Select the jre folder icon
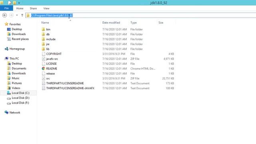The height and width of the screenshot is (144, 256). click(44, 44)
